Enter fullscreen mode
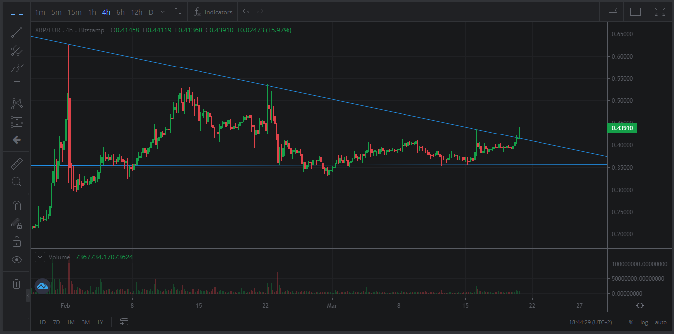The width and height of the screenshot is (674, 334). (660, 12)
